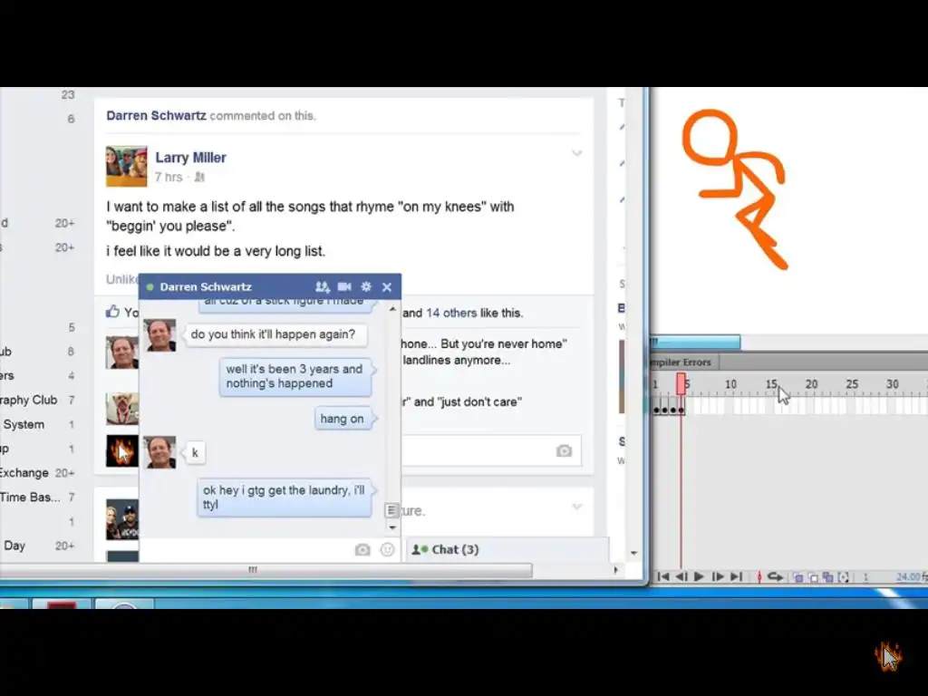Image resolution: width=928 pixels, height=696 pixels.
Task: Click the chat message input field
Action: 246,550
